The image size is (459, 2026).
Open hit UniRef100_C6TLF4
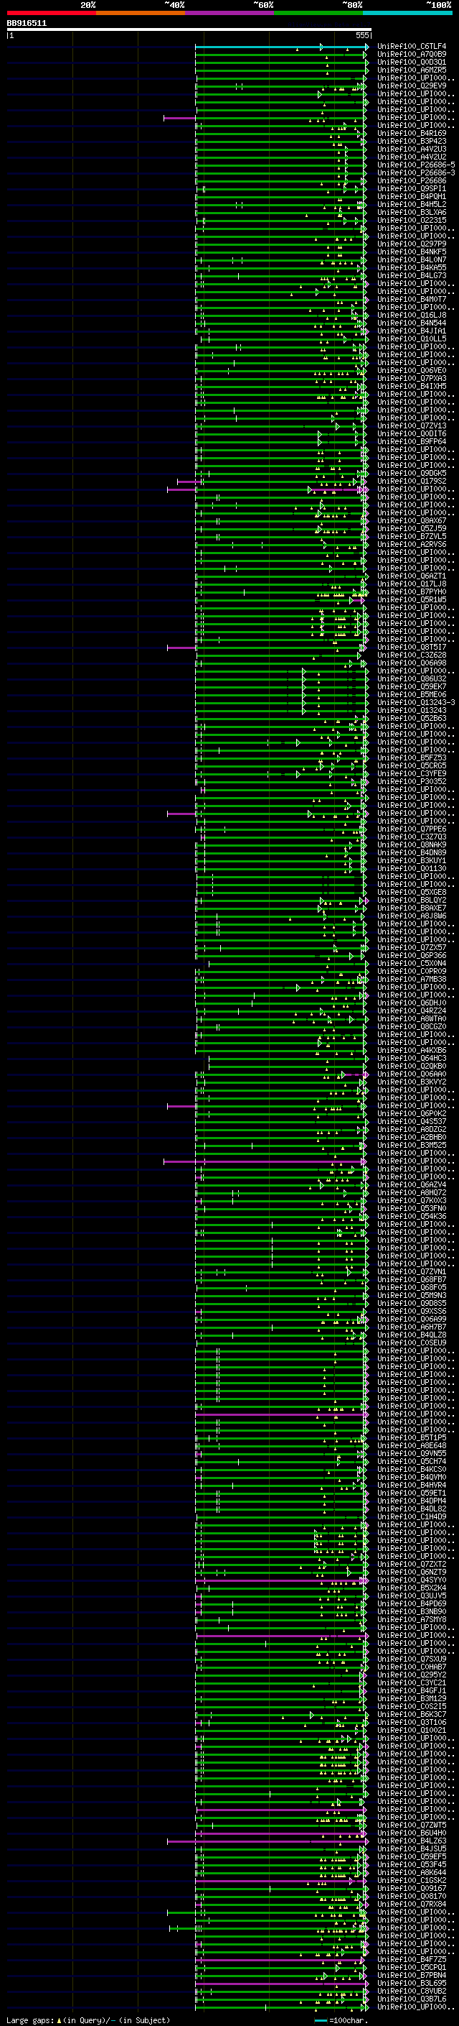pos(412,47)
